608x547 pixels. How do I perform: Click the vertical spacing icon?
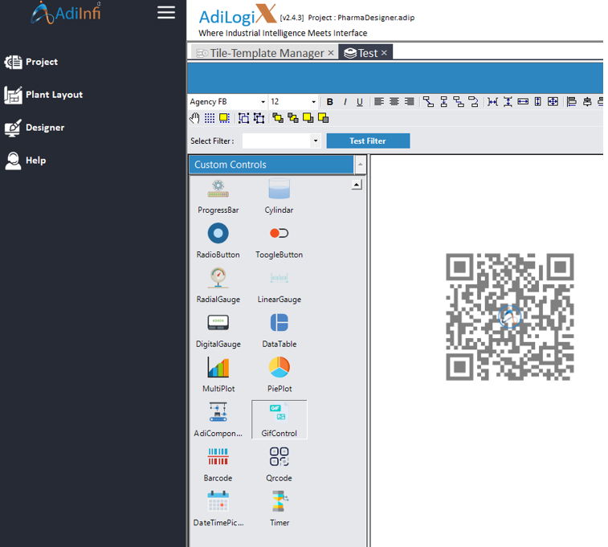pyautogui.click(x=508, y=101)
